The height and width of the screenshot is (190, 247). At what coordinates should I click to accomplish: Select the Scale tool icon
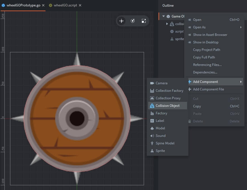143,21
